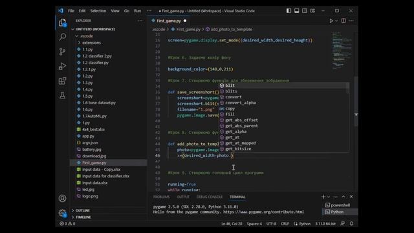Toggle the bottom panel layout icon
414x233 pixels.
pos(296,11)
